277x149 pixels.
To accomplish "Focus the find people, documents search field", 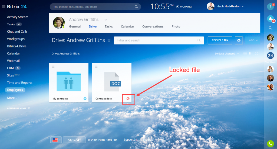I will (x=95, y=7).
